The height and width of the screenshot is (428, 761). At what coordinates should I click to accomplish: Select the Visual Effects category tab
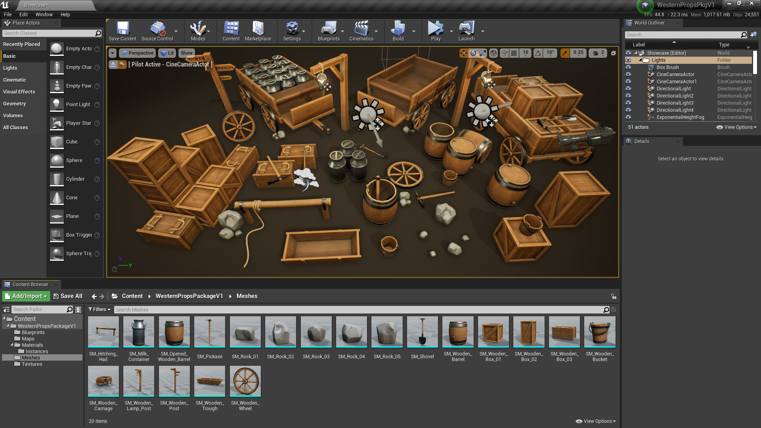[x=19, y=92]
